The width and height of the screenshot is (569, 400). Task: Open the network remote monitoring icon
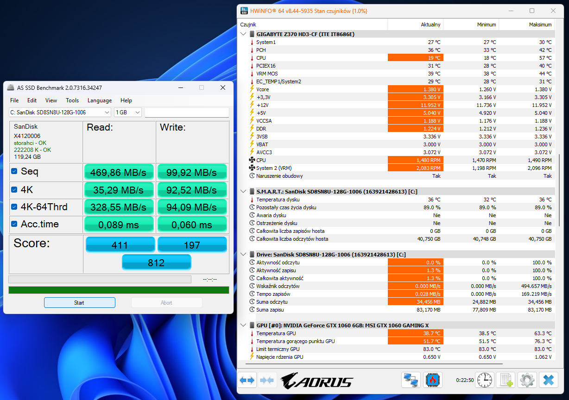click(411, 380)
